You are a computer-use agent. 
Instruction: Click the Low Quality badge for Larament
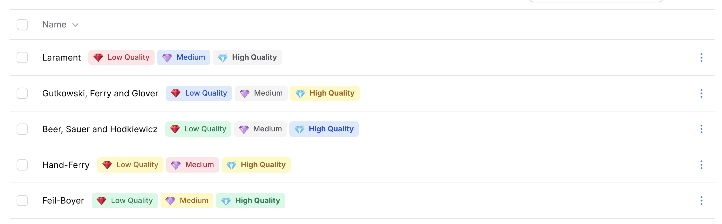pos(121,58)
